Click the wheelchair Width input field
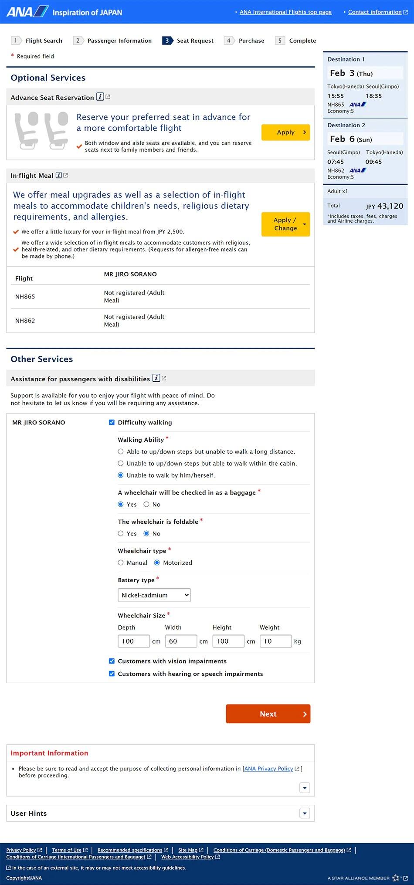Image resolution: width=414 pixels, height=885 pixels. tap(181, 641)
